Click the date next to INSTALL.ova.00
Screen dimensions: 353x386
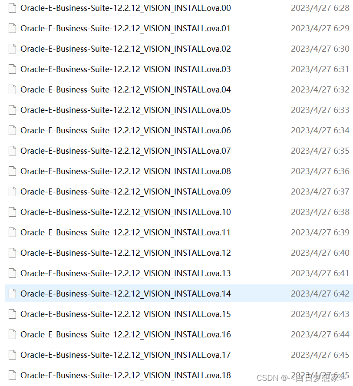point(320,8)
